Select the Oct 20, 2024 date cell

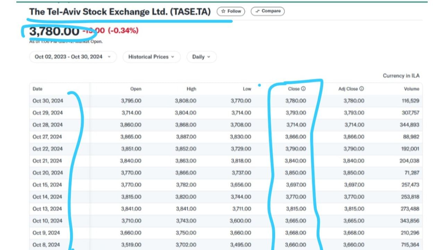pos(48,173)
